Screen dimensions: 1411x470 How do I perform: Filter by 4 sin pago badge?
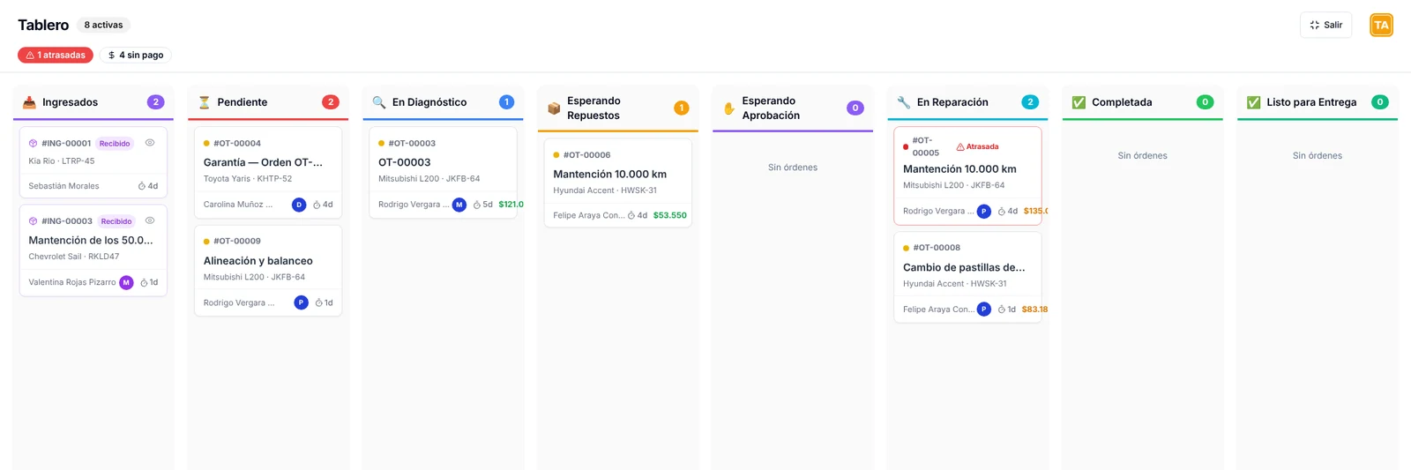click(x=135, y=55)
